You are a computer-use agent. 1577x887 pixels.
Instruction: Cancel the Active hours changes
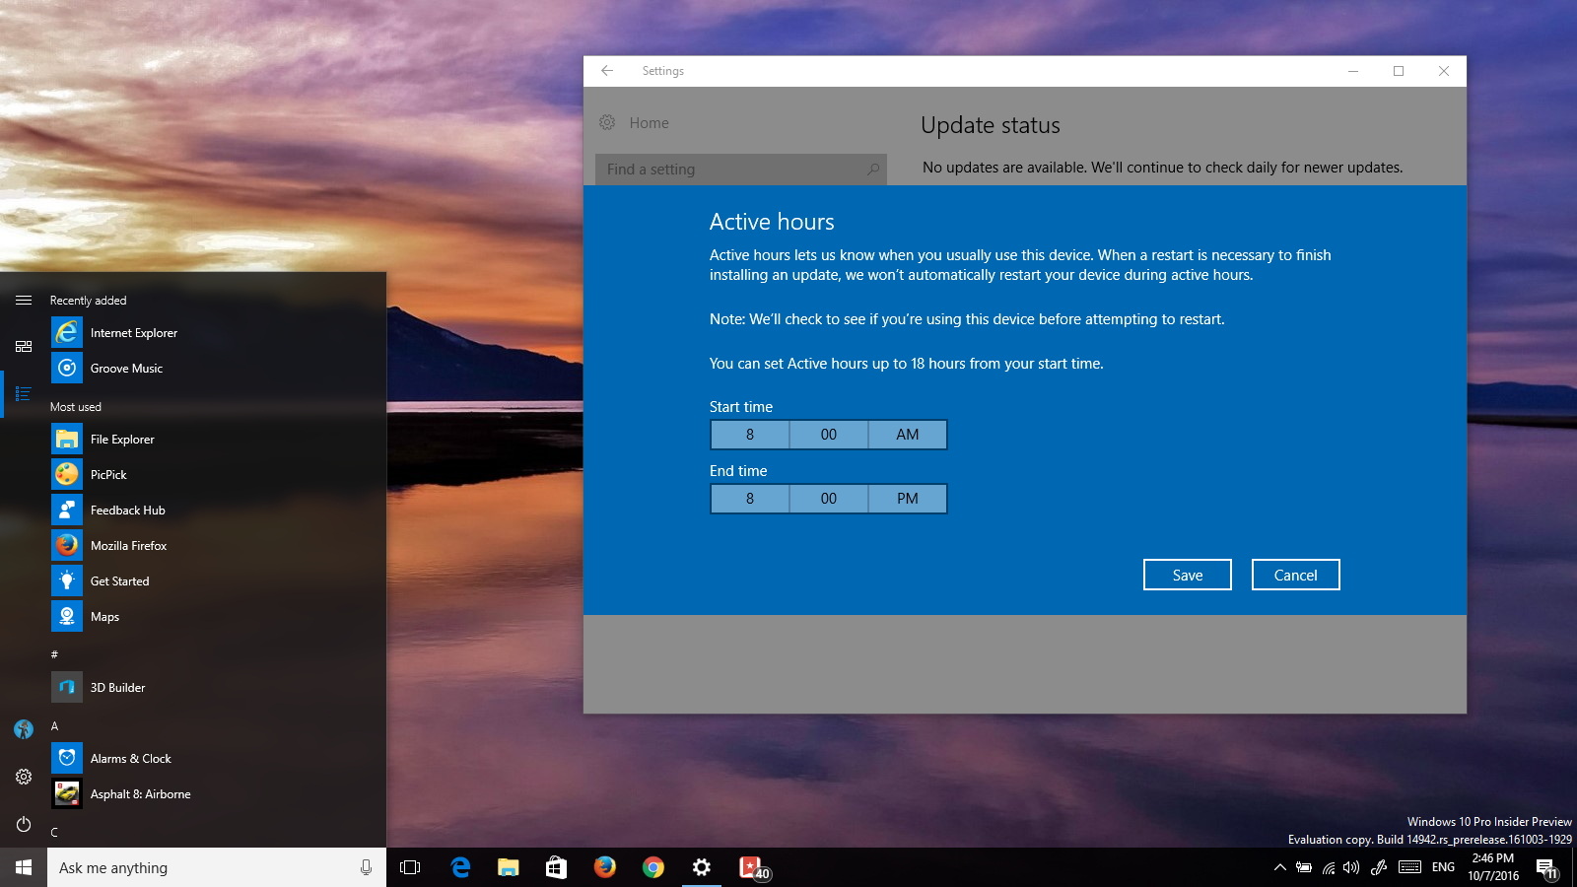pos(1294,575)
